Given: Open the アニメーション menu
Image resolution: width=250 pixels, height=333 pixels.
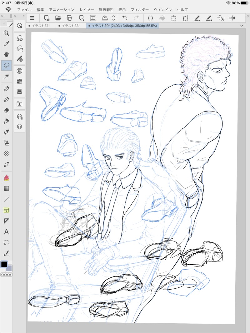Looking at the screenshot, I should (62, 10).
